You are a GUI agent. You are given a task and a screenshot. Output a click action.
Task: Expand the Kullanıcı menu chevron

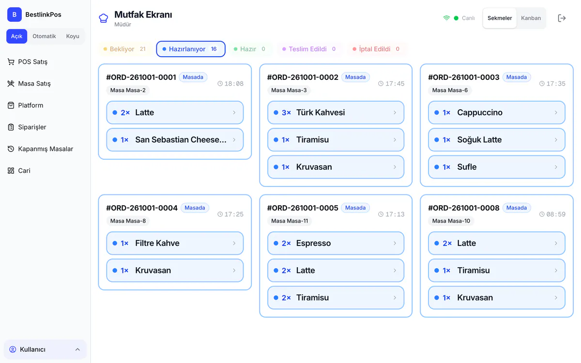[77, 349]
